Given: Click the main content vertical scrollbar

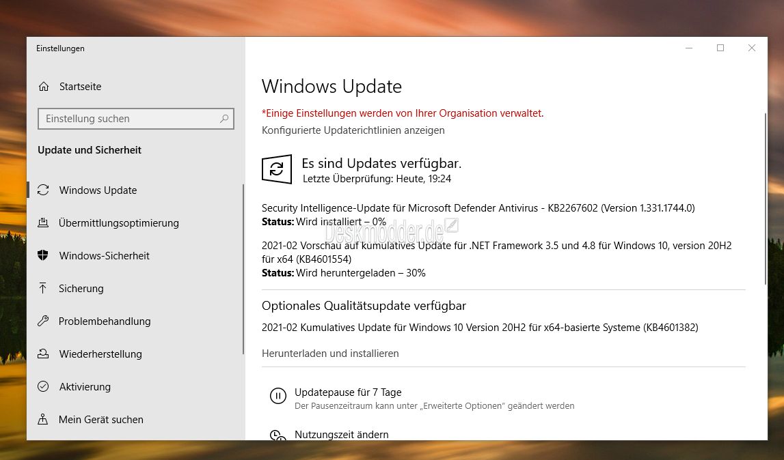Looking at the screenshot, I should [x=766, y=199].
